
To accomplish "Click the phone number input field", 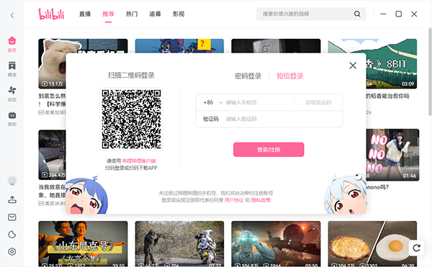I will 259,102.
